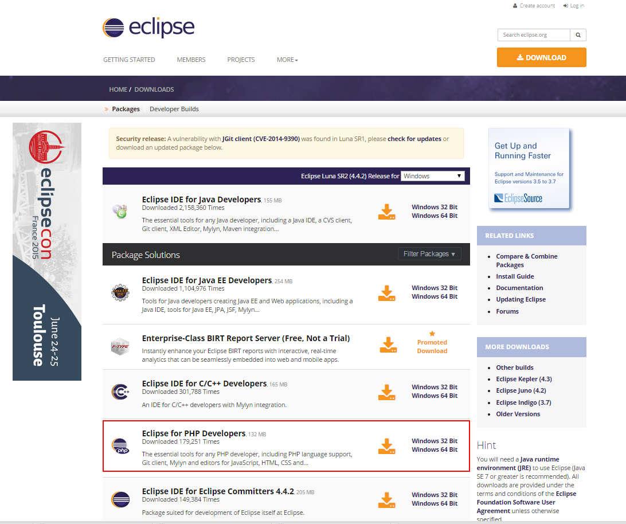The image size is (626, 524).
Task: Open the PROJECTS menu item
Action: (241, 60)
